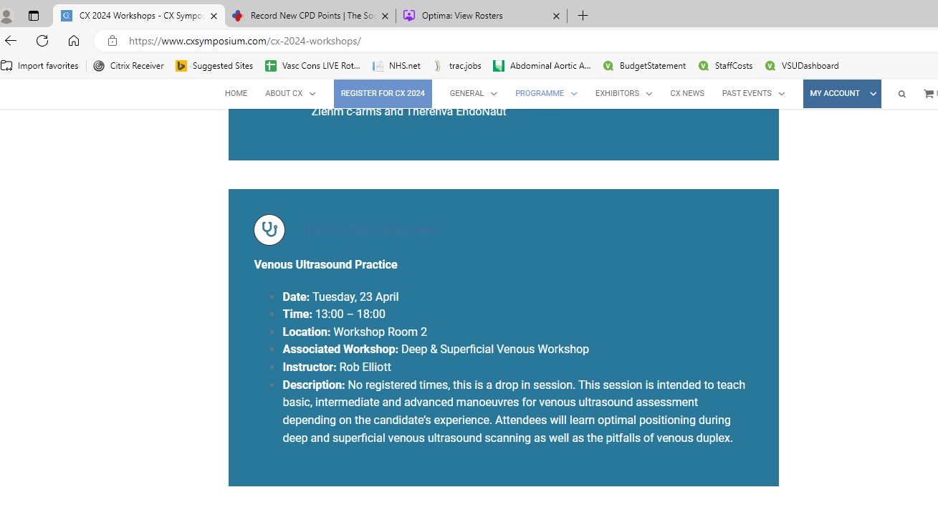Viewport: 938px width, 525px height.
Task: Click the browser back arrow
Action: coord(11,41)
